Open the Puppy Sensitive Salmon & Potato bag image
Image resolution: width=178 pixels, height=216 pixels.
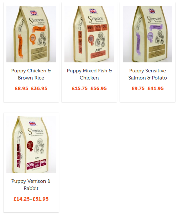(x=147, y=34)
